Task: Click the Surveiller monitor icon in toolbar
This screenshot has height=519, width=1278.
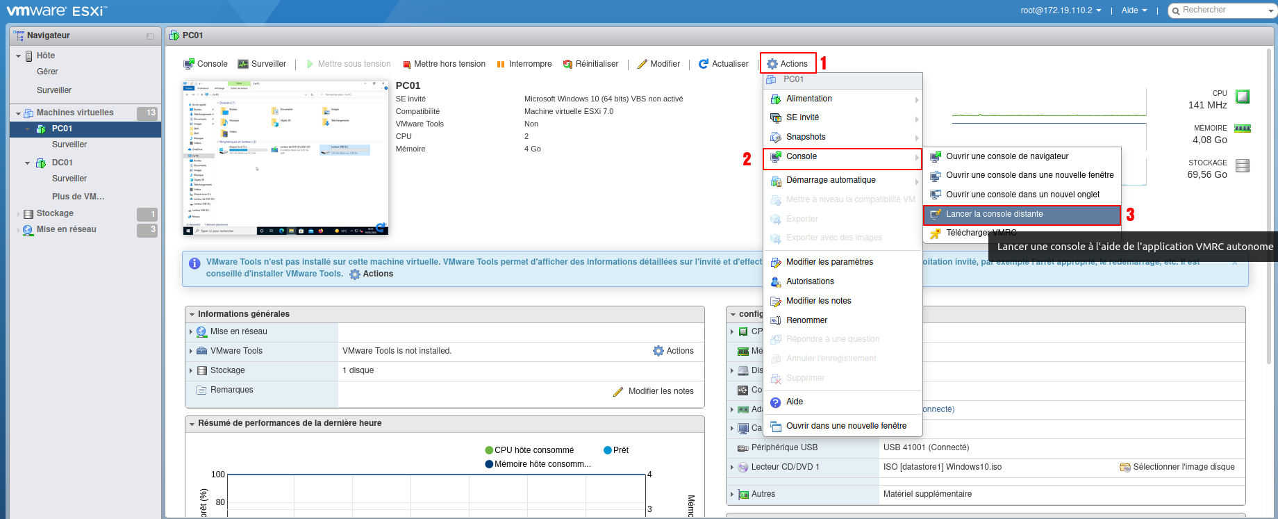Action: coord(243,64)
